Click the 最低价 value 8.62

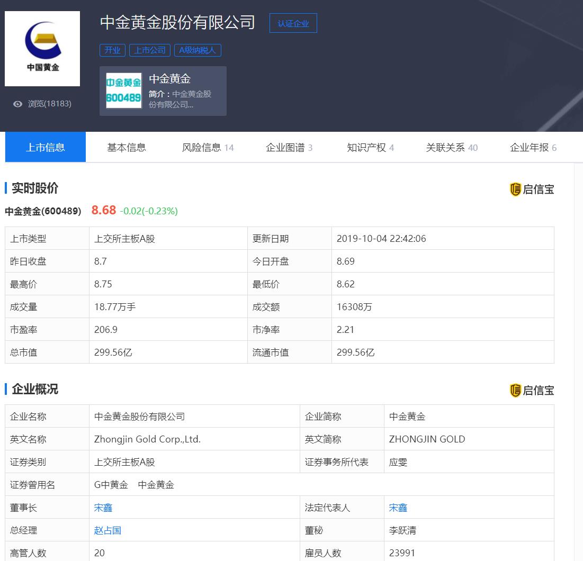click(345, 284)
